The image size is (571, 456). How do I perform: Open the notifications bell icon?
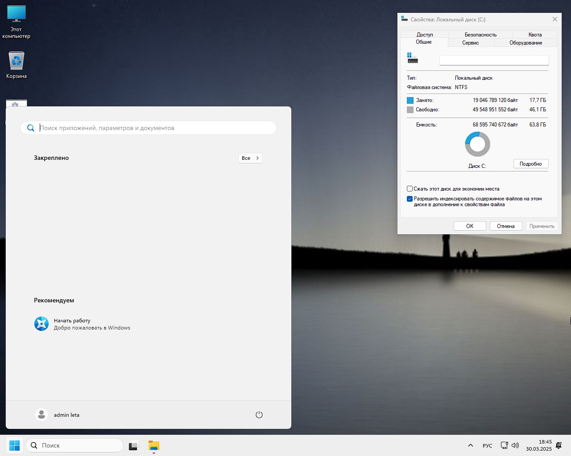(559, 445)
